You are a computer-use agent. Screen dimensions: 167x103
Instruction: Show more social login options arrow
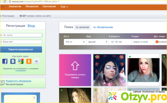[36, 61]
